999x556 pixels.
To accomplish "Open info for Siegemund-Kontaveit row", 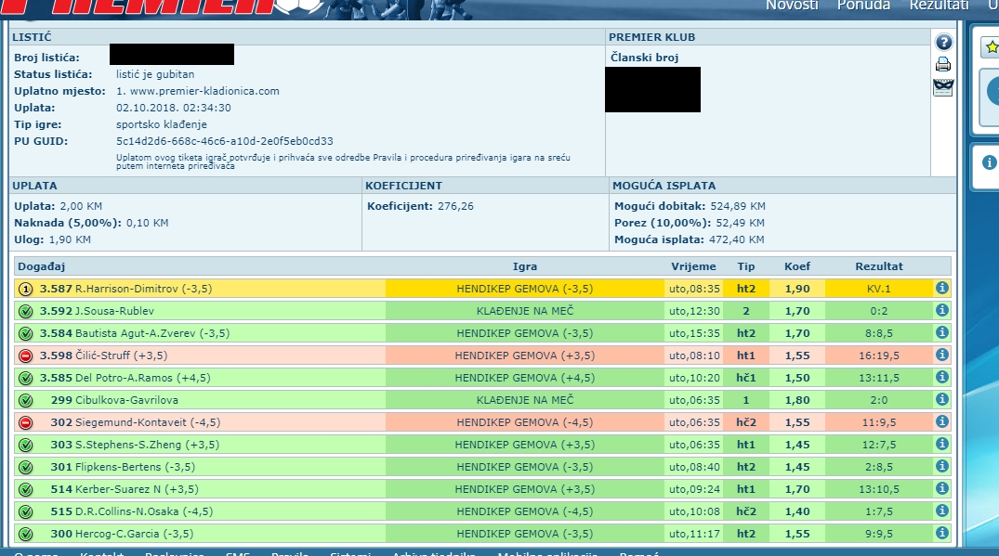I will (941, 421).
